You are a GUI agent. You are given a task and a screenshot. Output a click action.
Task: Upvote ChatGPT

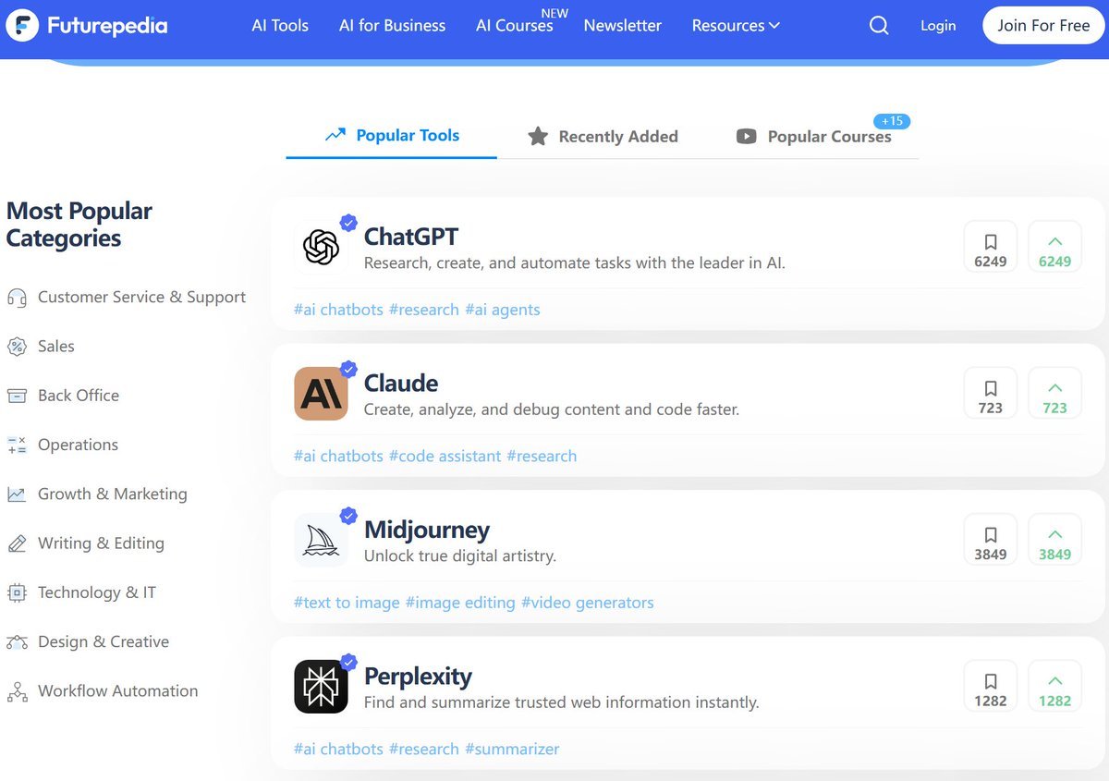point(1054,247)
